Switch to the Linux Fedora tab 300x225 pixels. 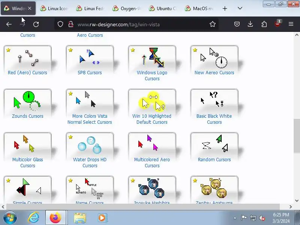pyautogui.click(x=90, y=8)
